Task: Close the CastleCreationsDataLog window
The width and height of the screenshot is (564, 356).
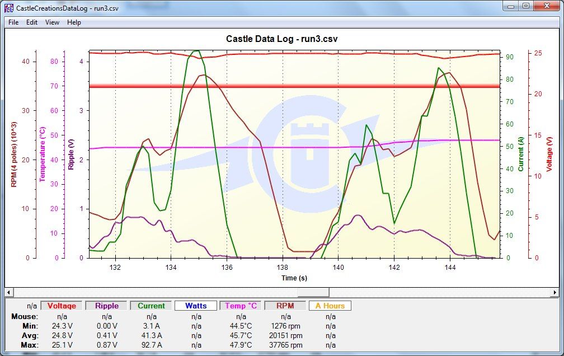Action: click(x=547, y=6)
